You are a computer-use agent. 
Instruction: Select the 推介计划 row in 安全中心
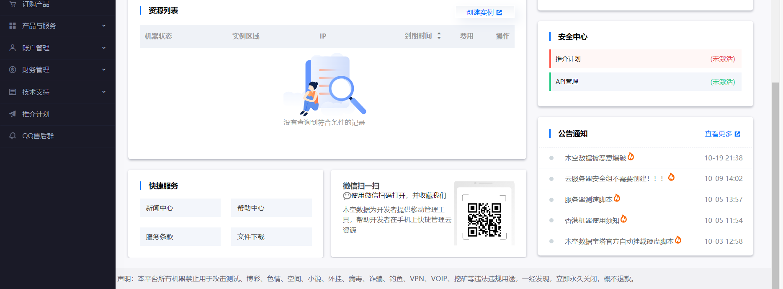pyautogui.click(x=645, y=59)
